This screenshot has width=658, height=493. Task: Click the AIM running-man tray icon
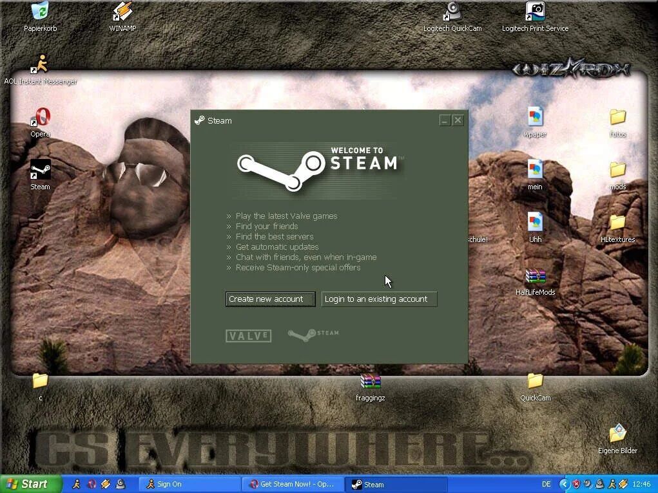tap(611, 483)
